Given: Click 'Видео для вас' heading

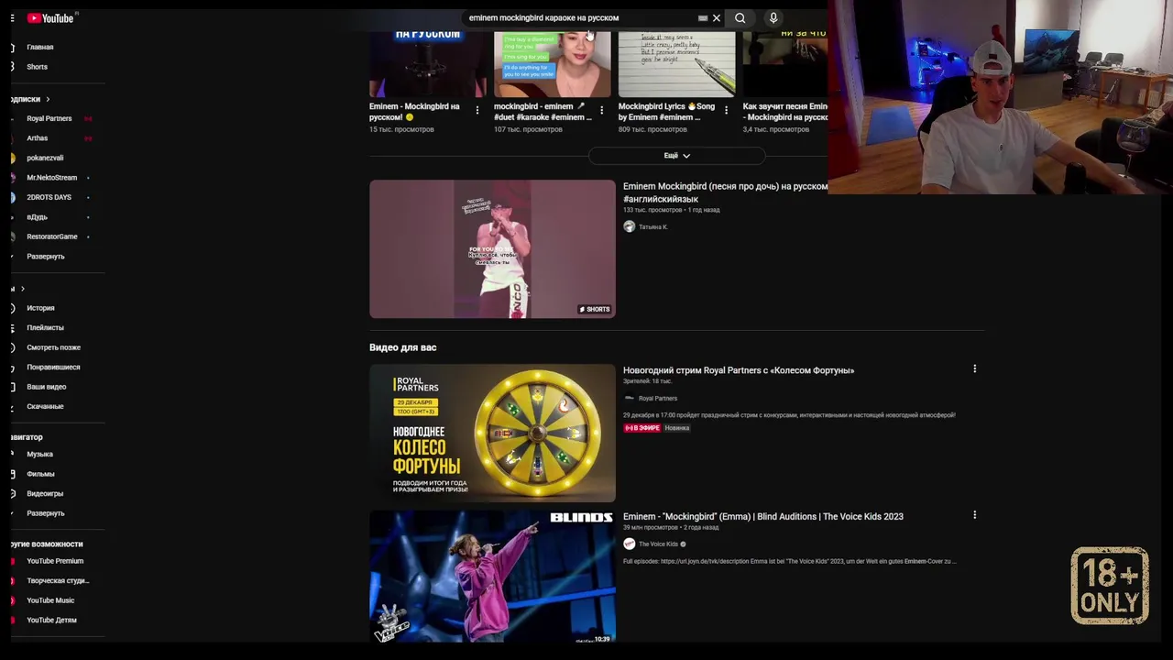Looking at the screenshot, I should 403,347.
